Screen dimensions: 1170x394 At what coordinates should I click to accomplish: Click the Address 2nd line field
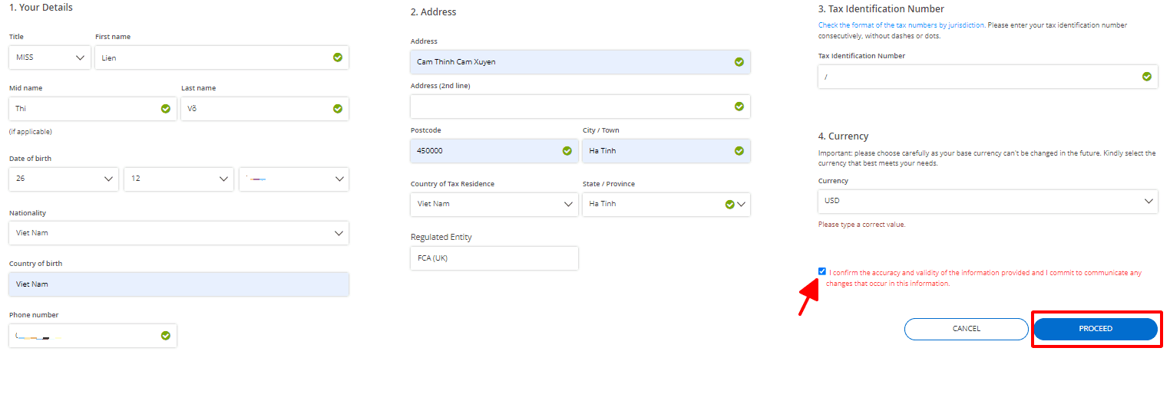(580, 107)
